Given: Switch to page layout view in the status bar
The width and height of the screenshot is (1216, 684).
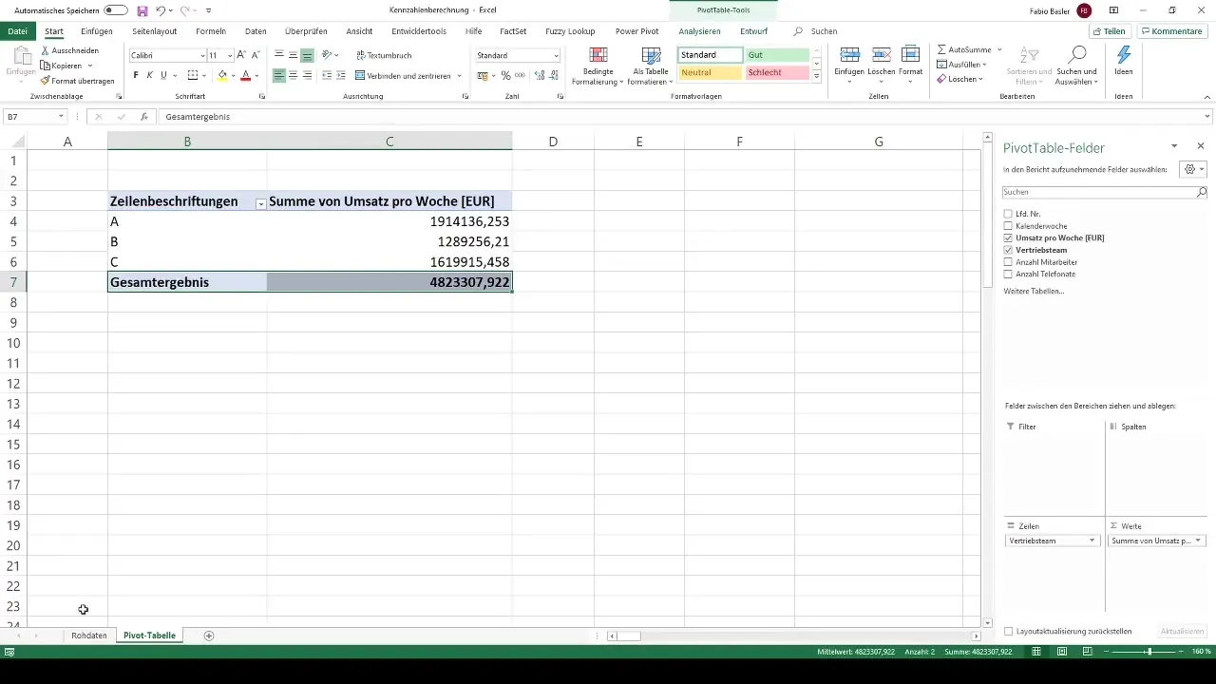Looking at the screenshot, I should [1062, 652].
